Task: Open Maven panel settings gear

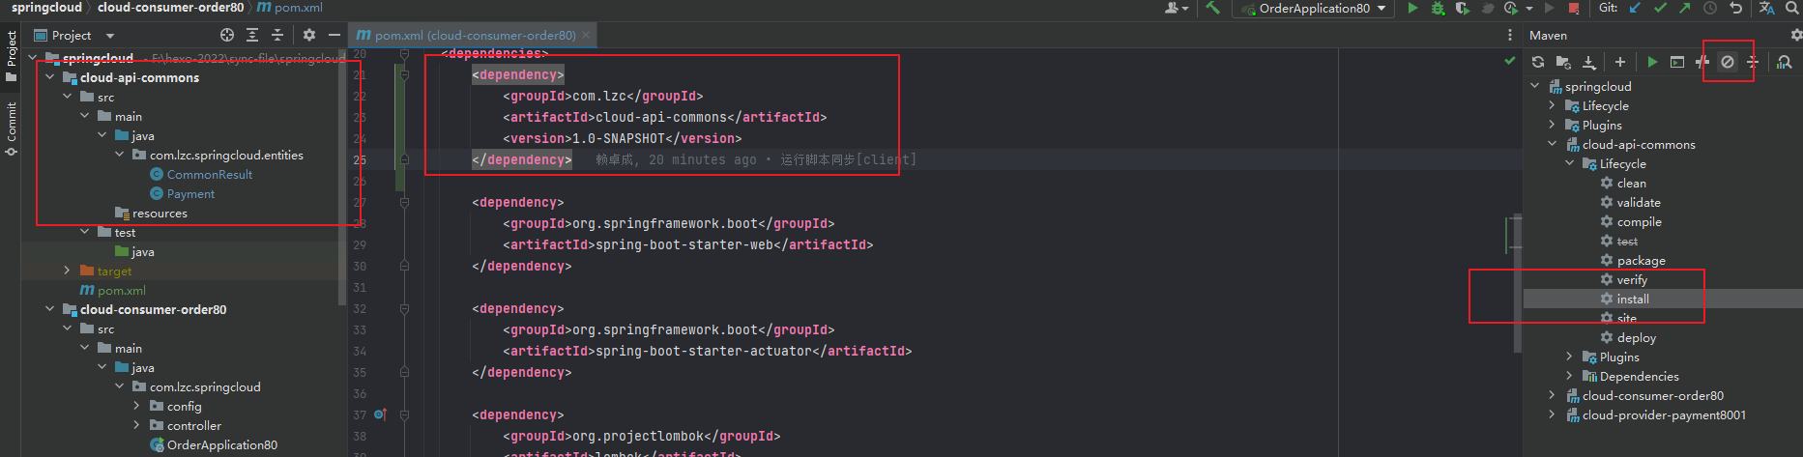Action: pyautogui.click(x=1796, y=35)
